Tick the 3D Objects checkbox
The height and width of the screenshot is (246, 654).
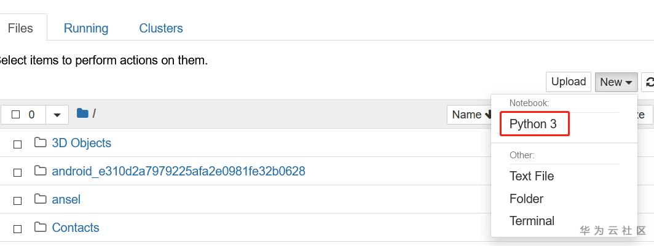[18, 144]
